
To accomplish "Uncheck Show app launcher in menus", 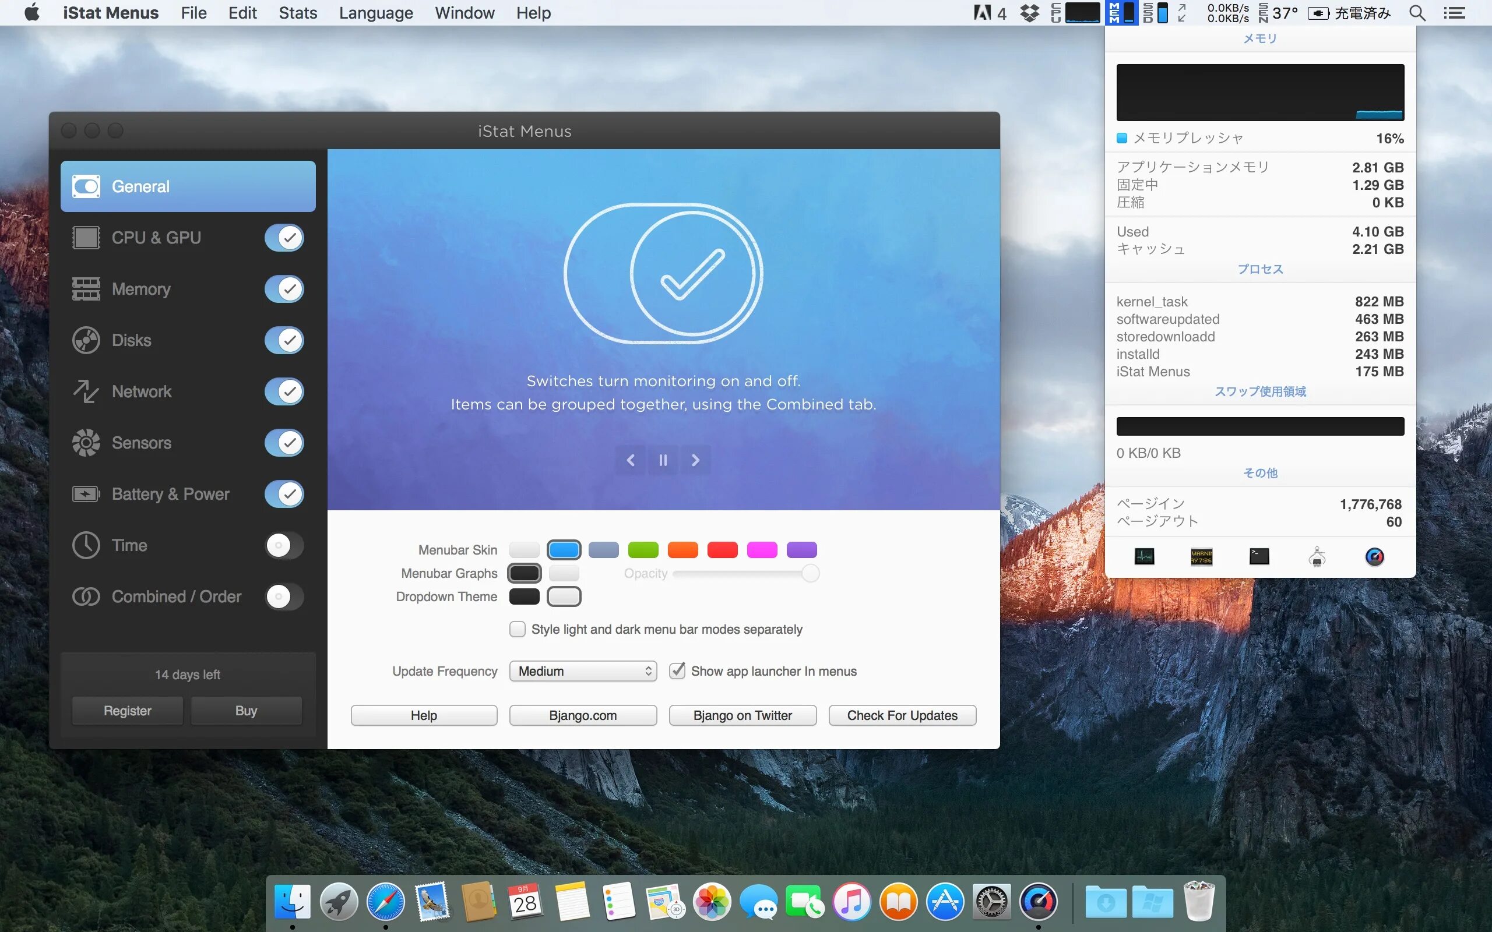I will pos(677,670).
